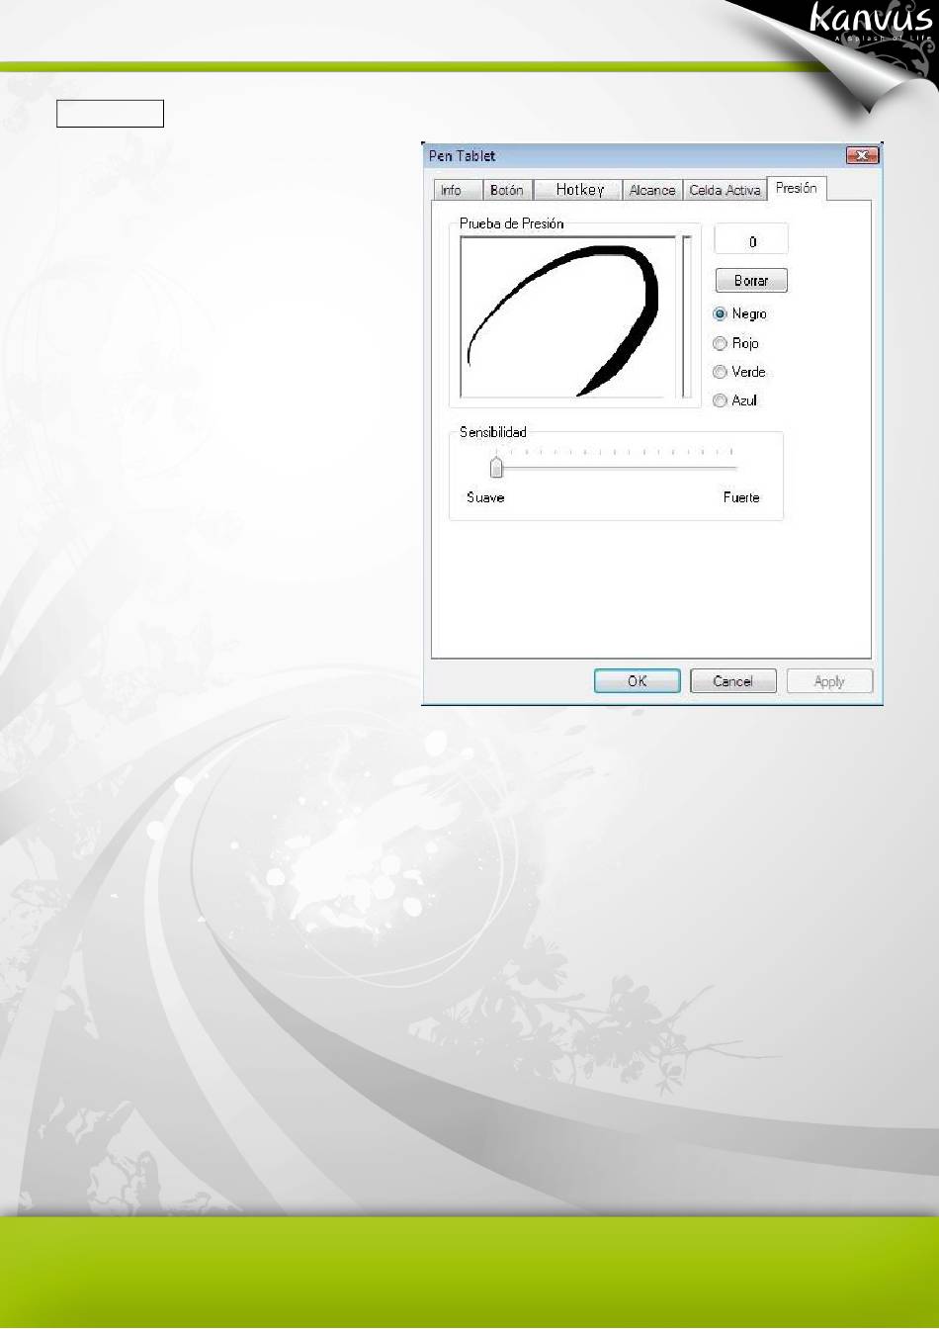Click the Sensibilidad slider thumb
Screen dimensions: 939x1329
pos(497,467)
